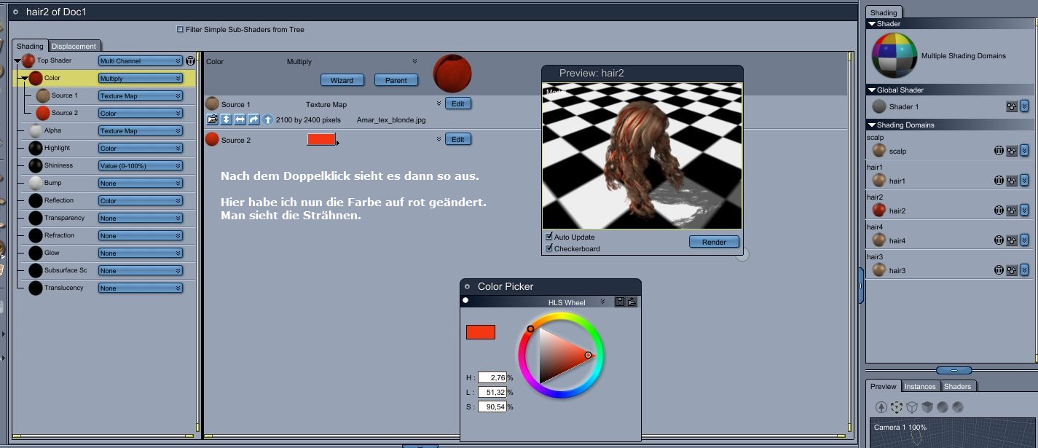Open the Instances tab
Image resolution: width=1038 pixels, height=448 pixels.
[920, 386]
